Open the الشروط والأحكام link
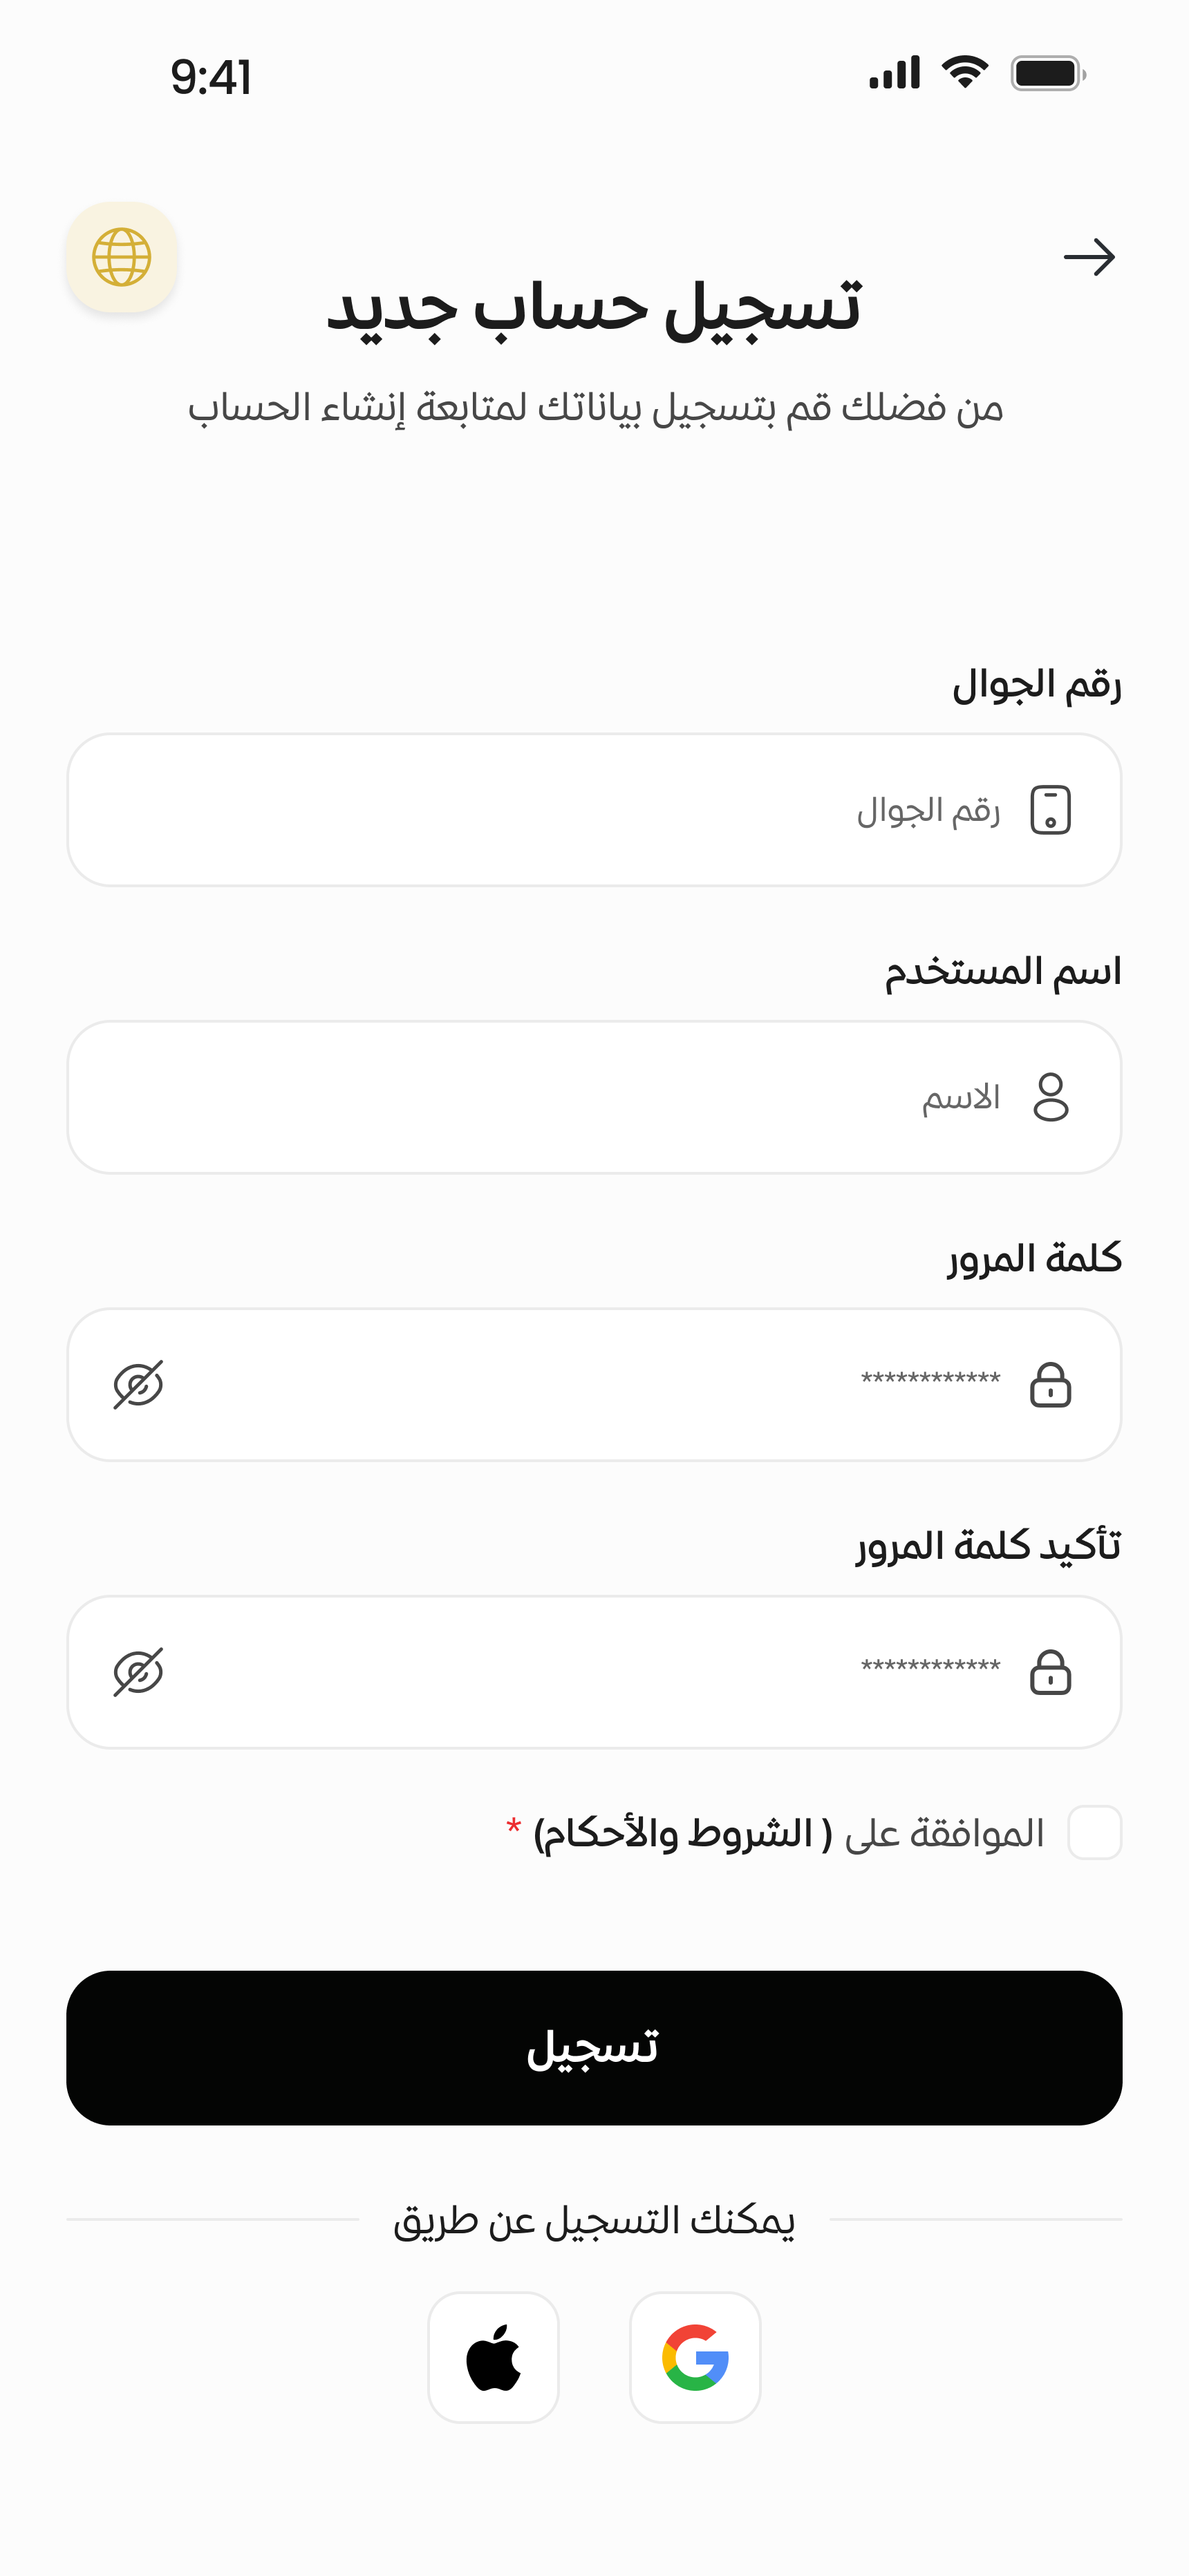This screenshot has height=2576, width=1189. 682,1833
